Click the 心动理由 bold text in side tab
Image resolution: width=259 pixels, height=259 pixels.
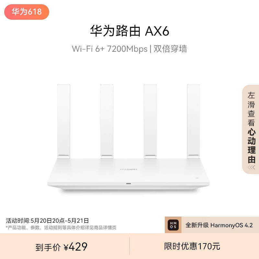(x=252, y=146)
